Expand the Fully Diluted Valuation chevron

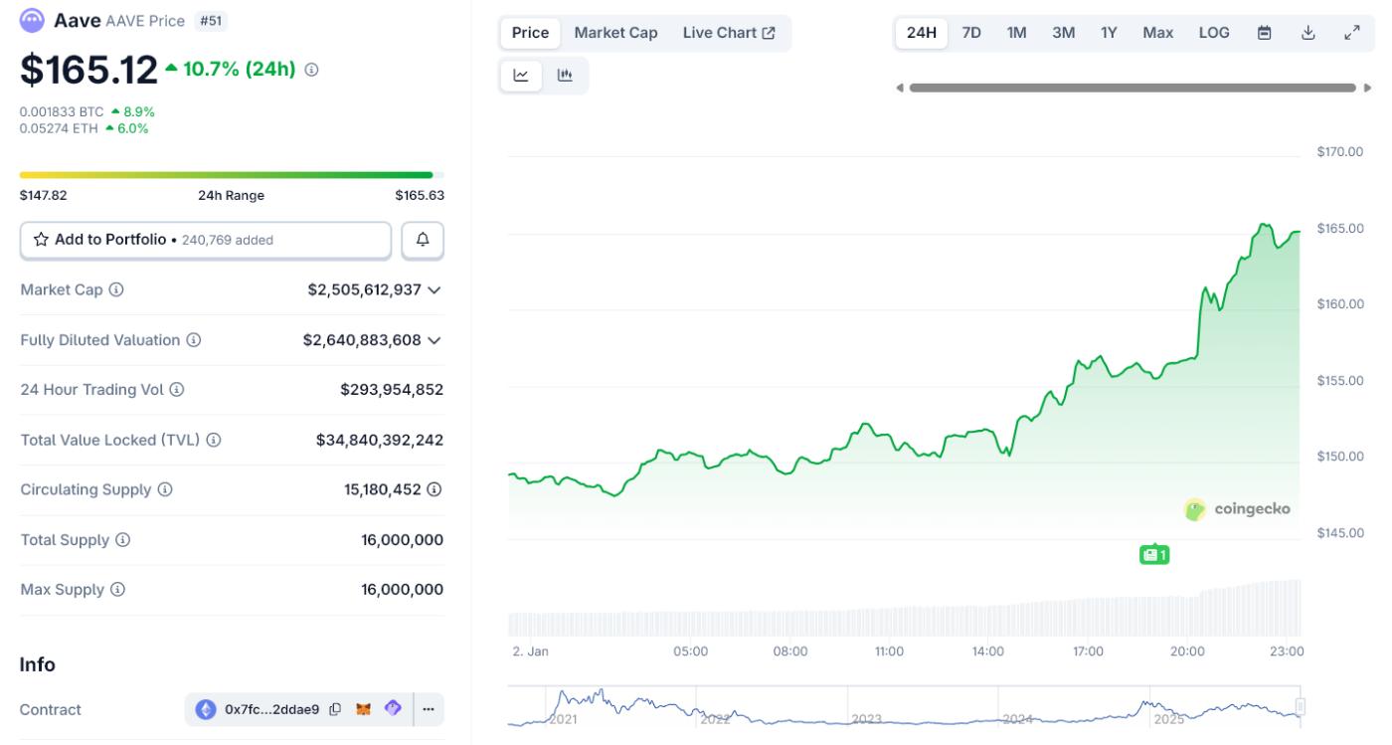tap(434, 340)
